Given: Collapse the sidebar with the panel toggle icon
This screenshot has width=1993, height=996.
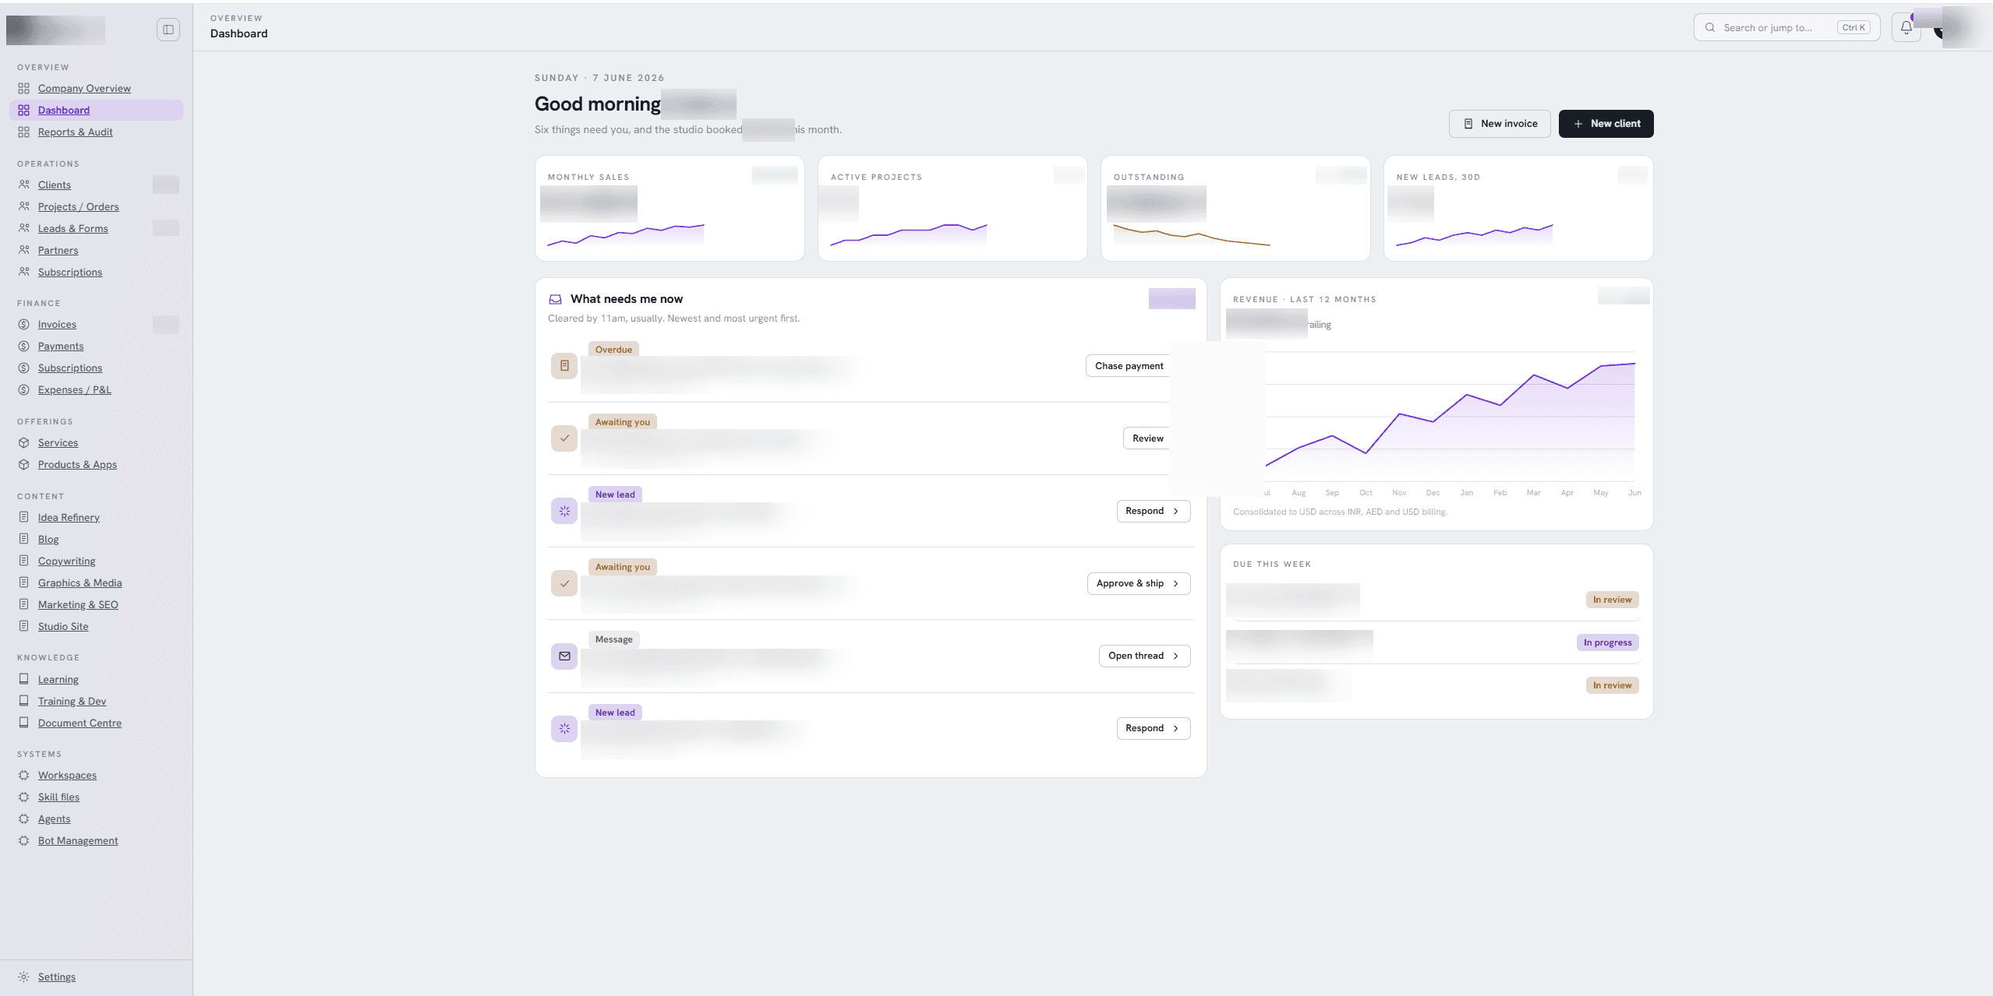Looking at the screenshot, I should point(168,30).
